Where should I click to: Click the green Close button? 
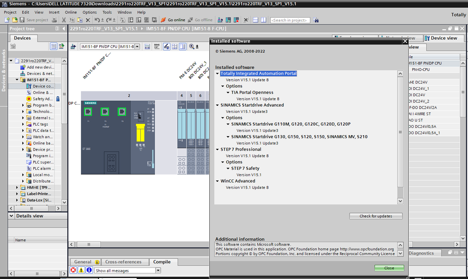click(389, 268)
